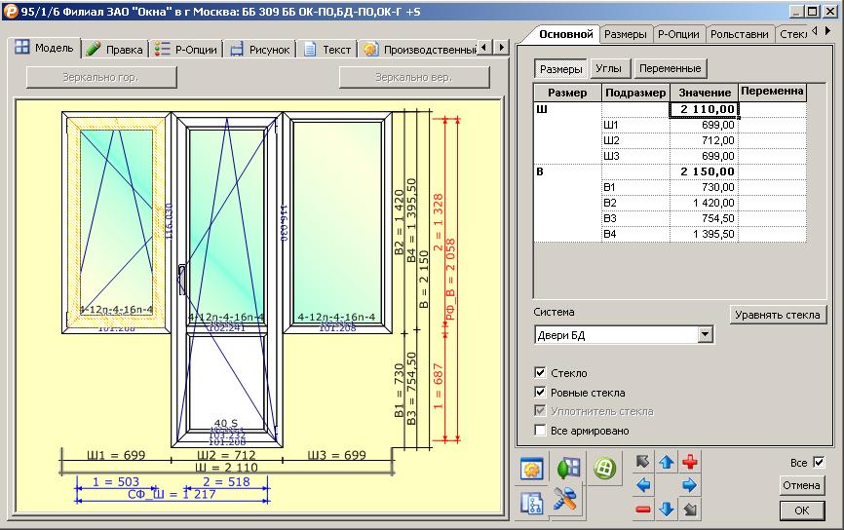Open the document structure tree icon
The height and width of the screenshot is (530, 844).
coord(532,504)
